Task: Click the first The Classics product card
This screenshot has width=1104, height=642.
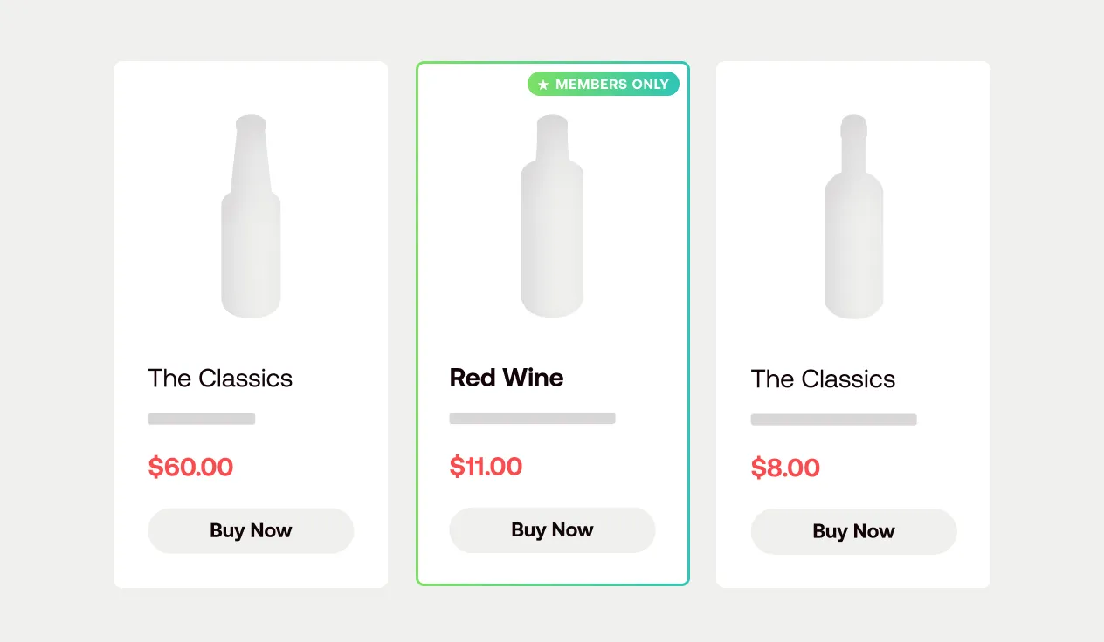Action: coord(251,323)
